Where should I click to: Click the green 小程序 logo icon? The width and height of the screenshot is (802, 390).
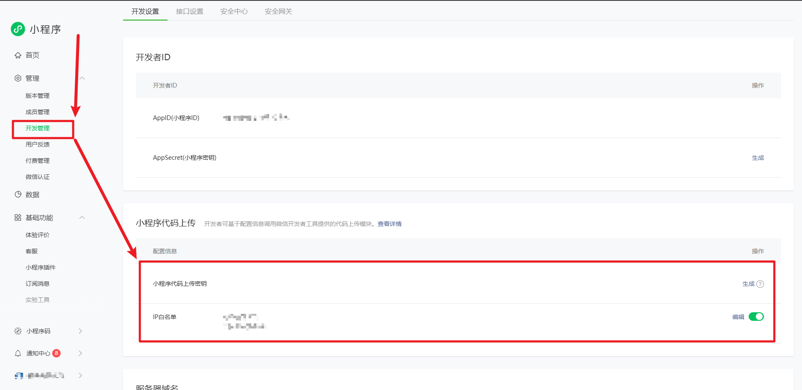pyautogui.click(x=18, y=29)
